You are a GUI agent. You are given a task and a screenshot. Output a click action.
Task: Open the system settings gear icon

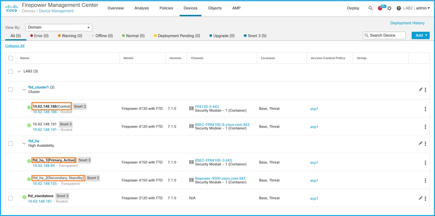pos(389,8)
